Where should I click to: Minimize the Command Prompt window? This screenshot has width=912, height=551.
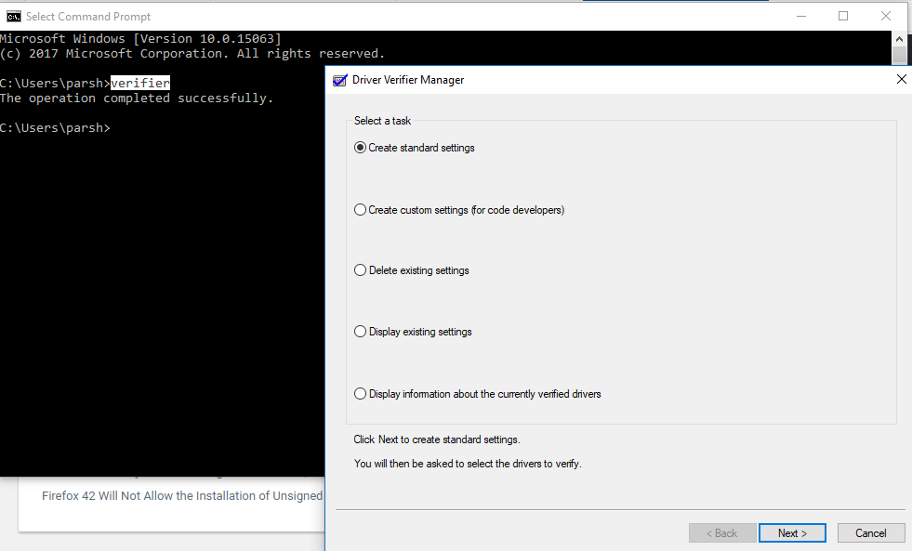[x=800, y=16]
